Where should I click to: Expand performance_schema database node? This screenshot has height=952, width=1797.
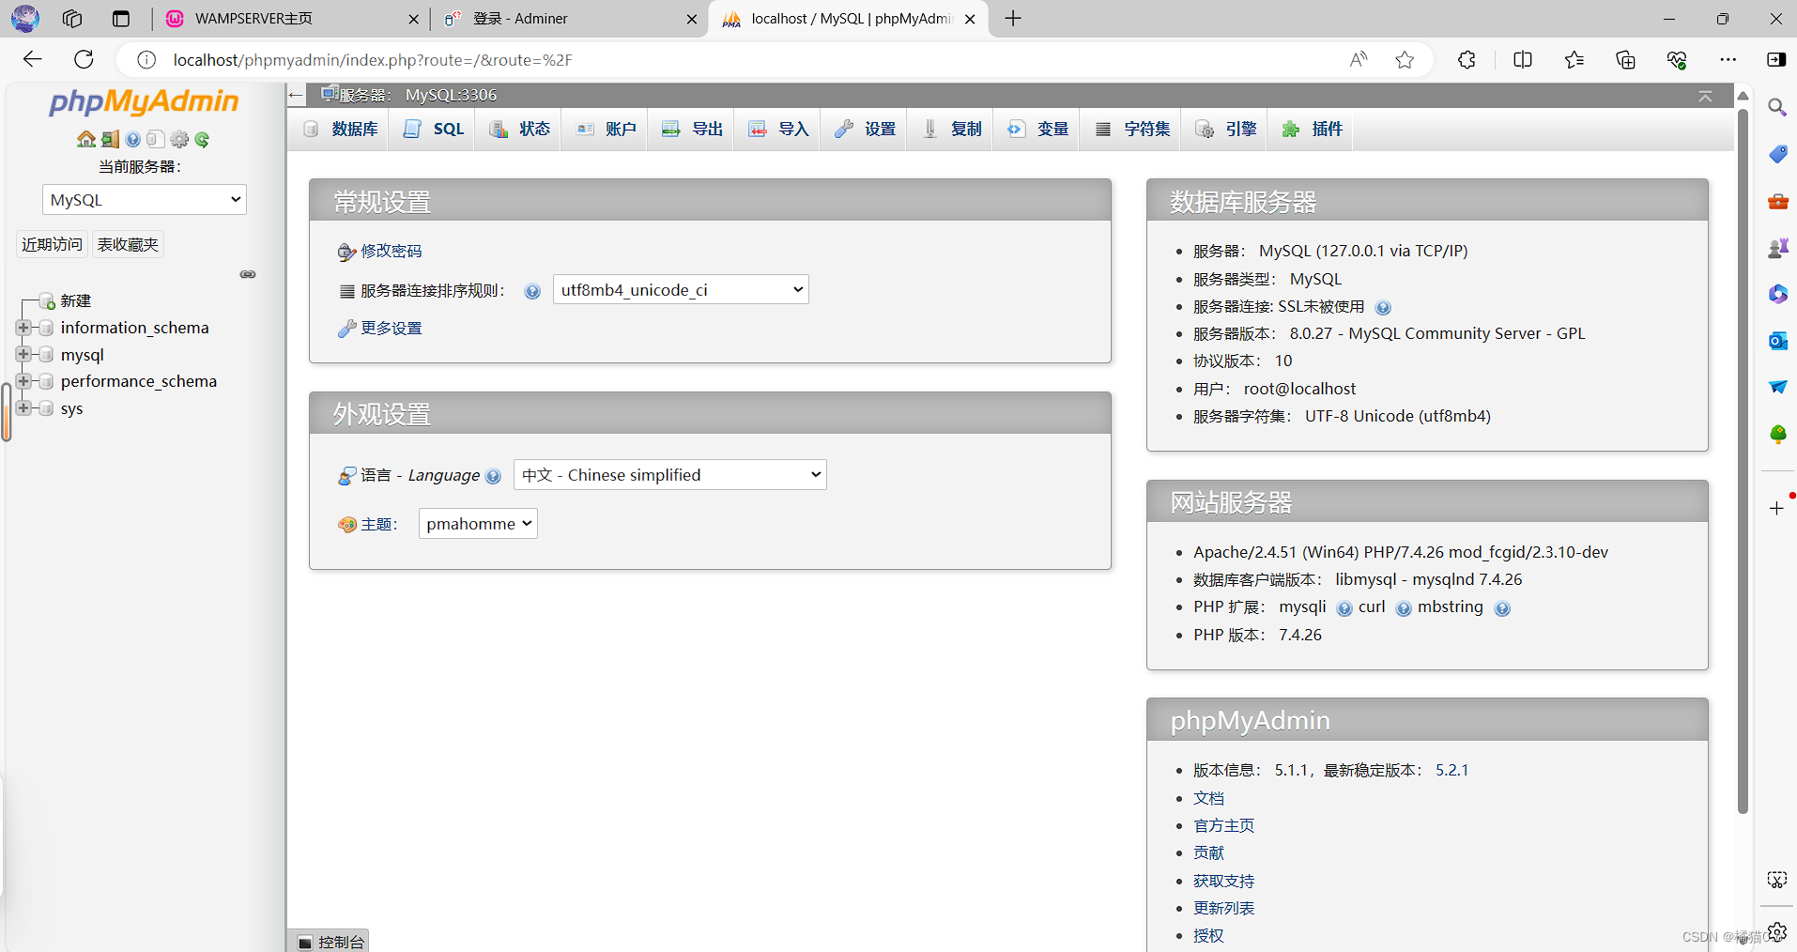(x=23, y=381)
